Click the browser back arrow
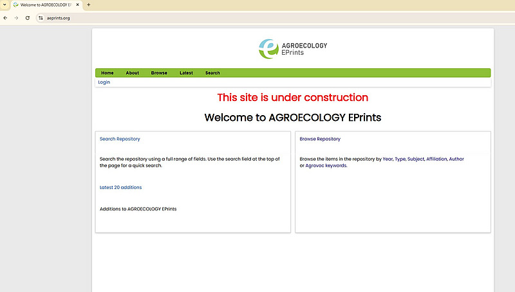 pyautogui.click(x=6, y=18)
